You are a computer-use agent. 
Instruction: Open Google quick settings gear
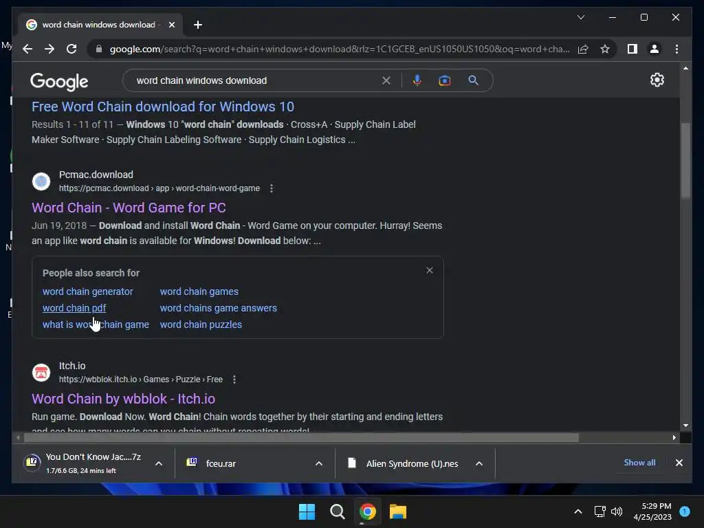pos(657,80)
